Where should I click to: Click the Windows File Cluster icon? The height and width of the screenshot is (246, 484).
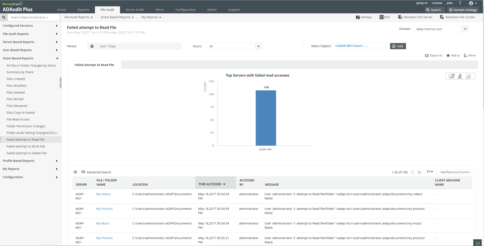(x=442, y=17)
